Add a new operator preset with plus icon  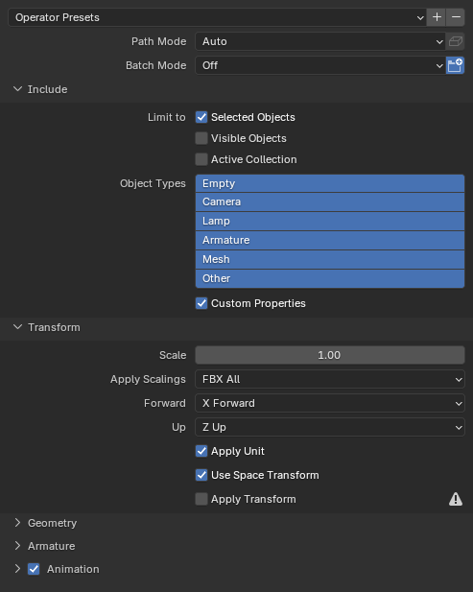click(437, 17)
